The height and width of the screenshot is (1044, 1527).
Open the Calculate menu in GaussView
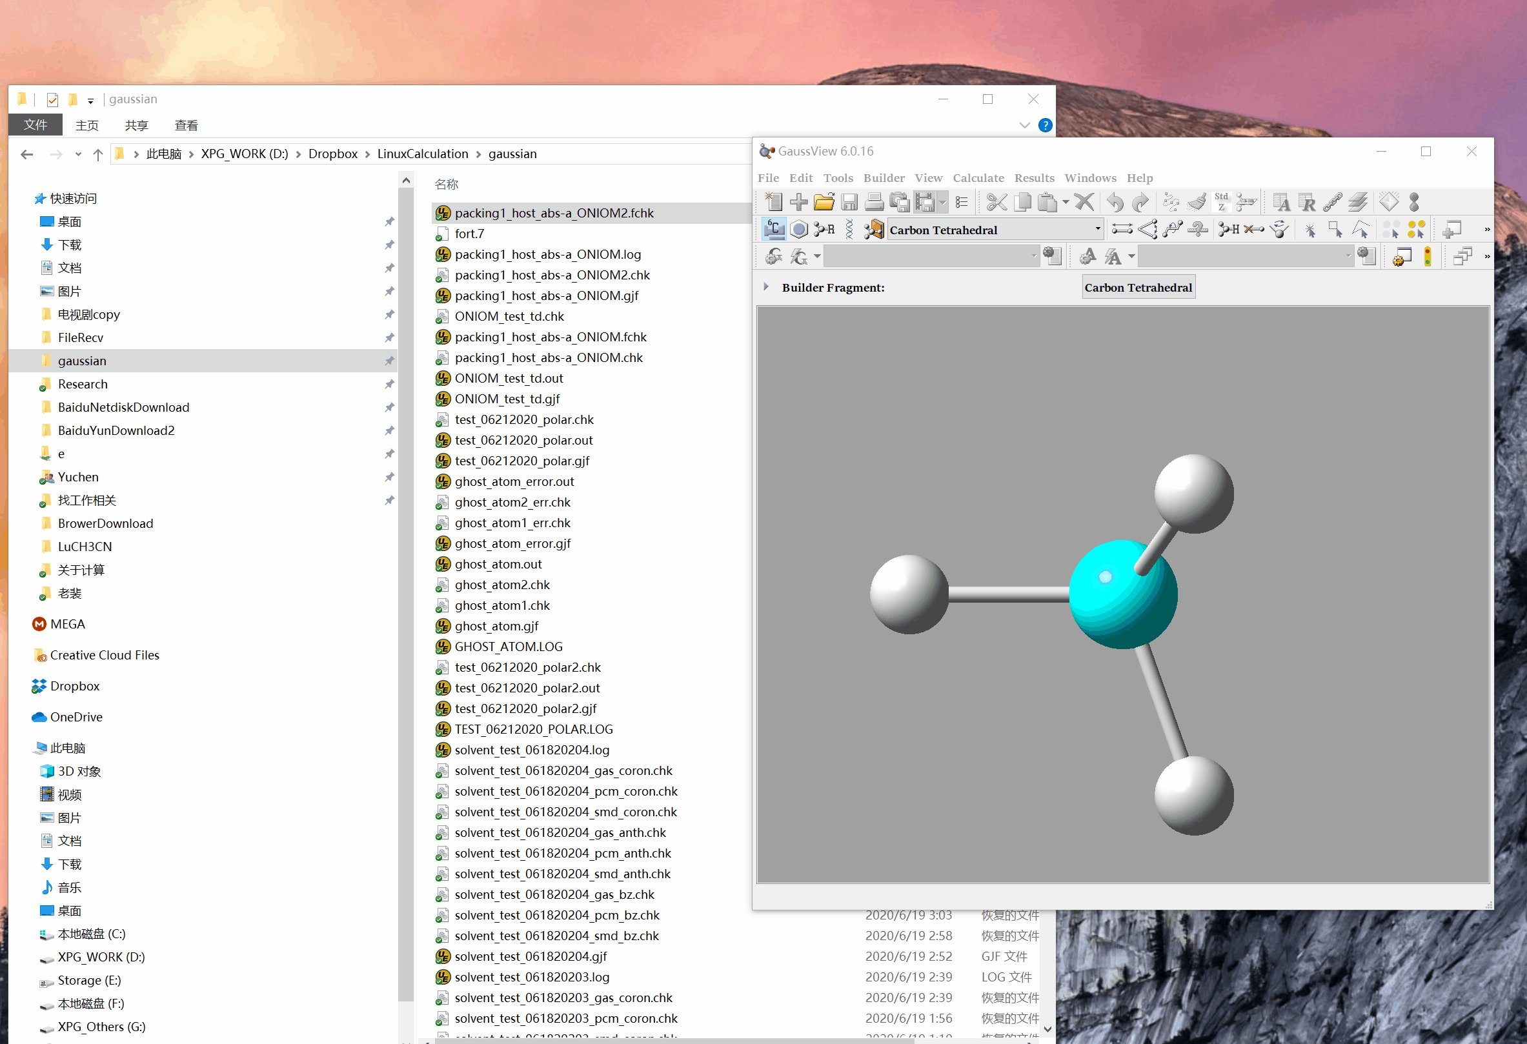coord(978,178)
